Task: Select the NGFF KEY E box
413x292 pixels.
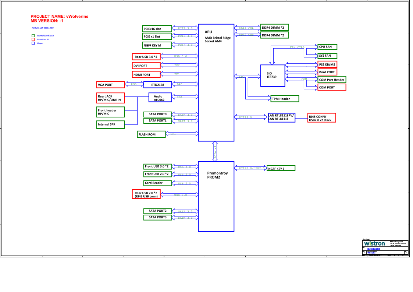Action: 281,168
